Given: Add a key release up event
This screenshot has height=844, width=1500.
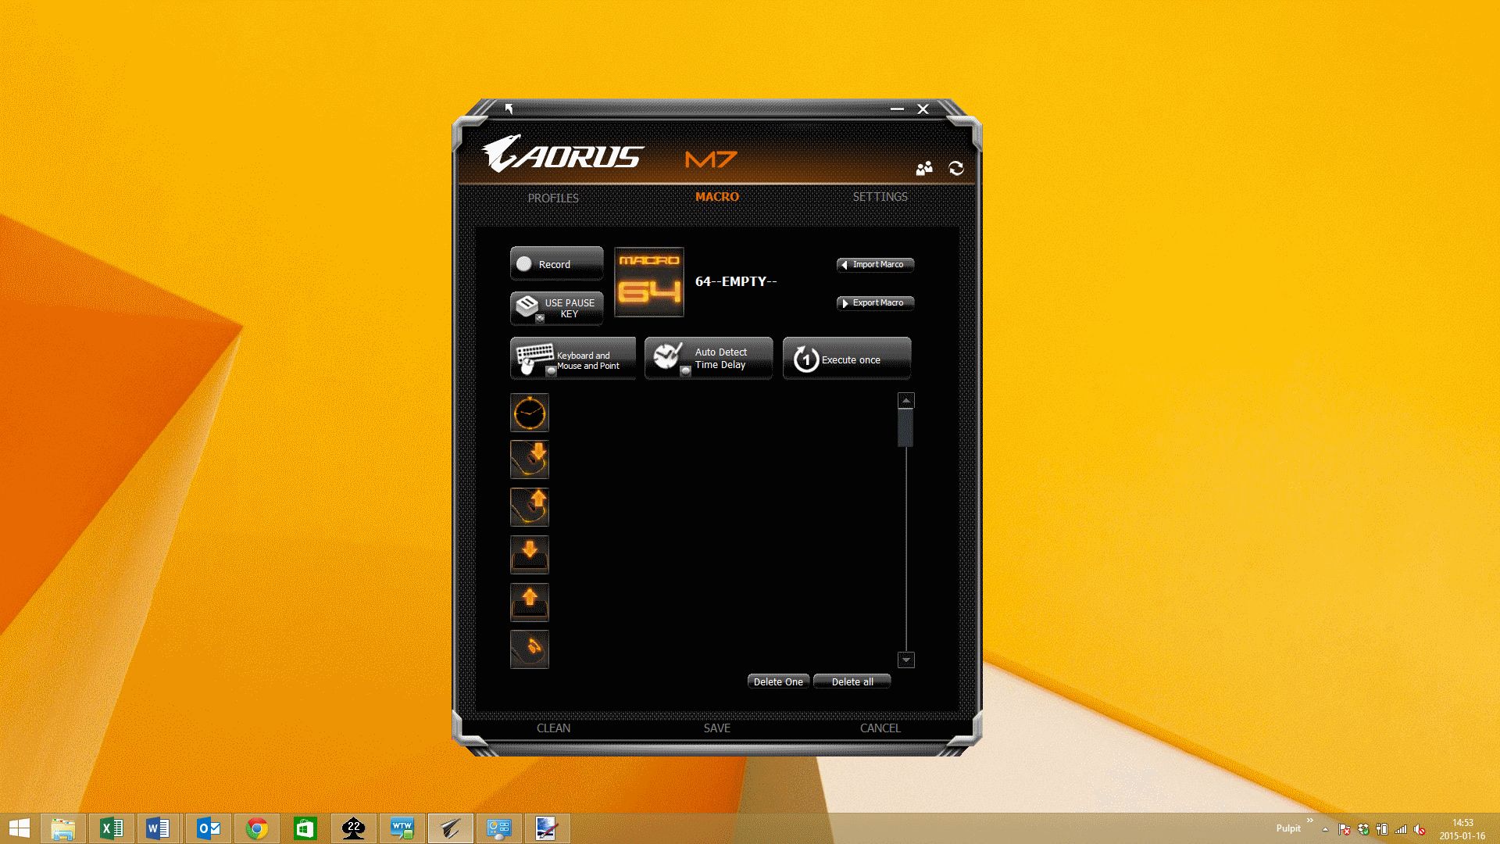Looking at the screenshot, I should point(530,603).
